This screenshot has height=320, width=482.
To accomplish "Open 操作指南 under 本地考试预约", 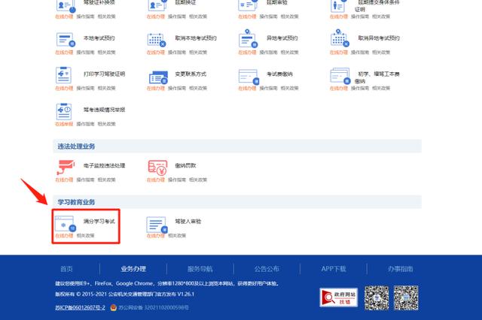I will (85, 53).
